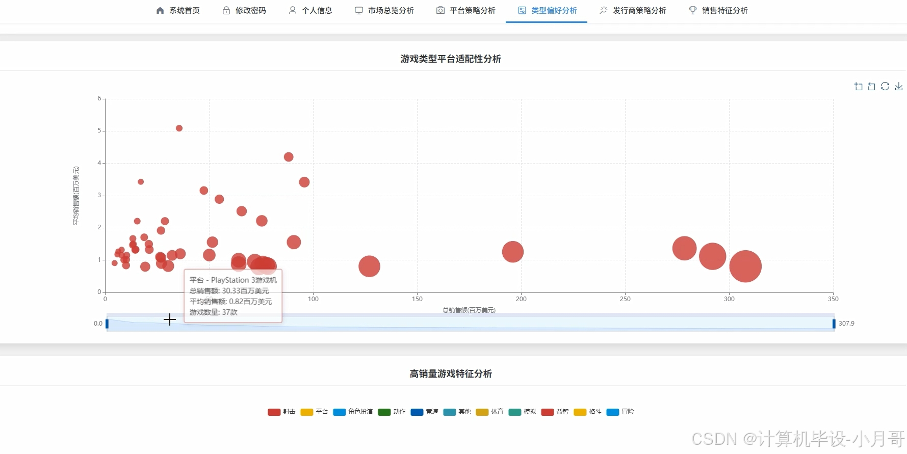The image size is (907, 454).
Task: Toggle the 模拟 legend series
Action: [523, 412]
